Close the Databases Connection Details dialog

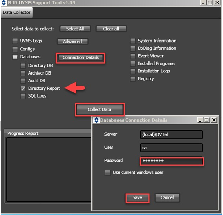(214, 120)
